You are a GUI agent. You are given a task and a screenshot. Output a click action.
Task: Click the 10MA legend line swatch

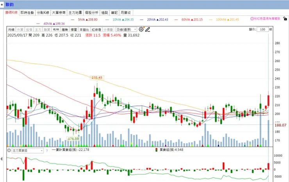(107, 19)
